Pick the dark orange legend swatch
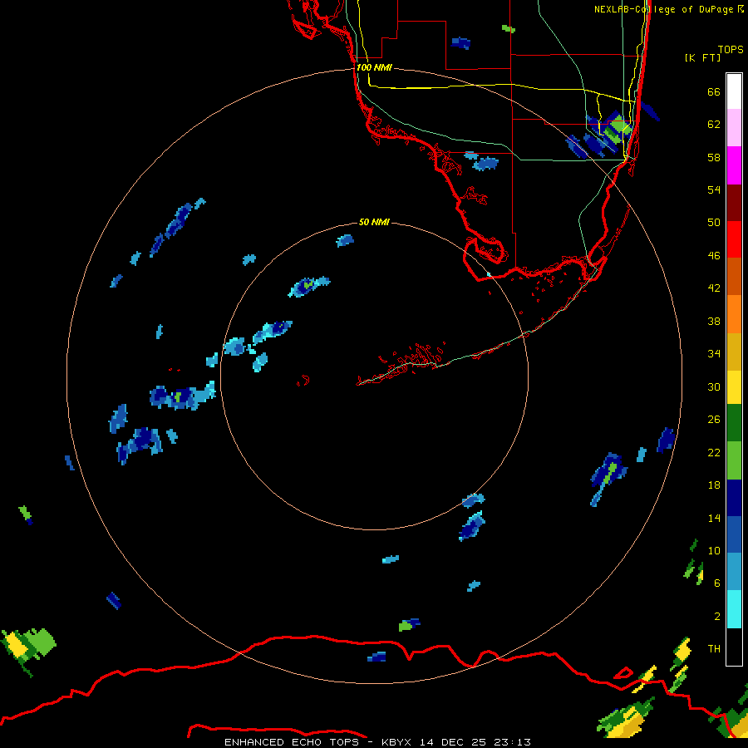Screen dimensions: 748x748 point(734,276)
